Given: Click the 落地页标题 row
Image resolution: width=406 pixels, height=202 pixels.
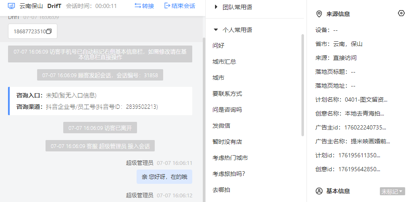Looking at the screenshot, I should (335, 72).
